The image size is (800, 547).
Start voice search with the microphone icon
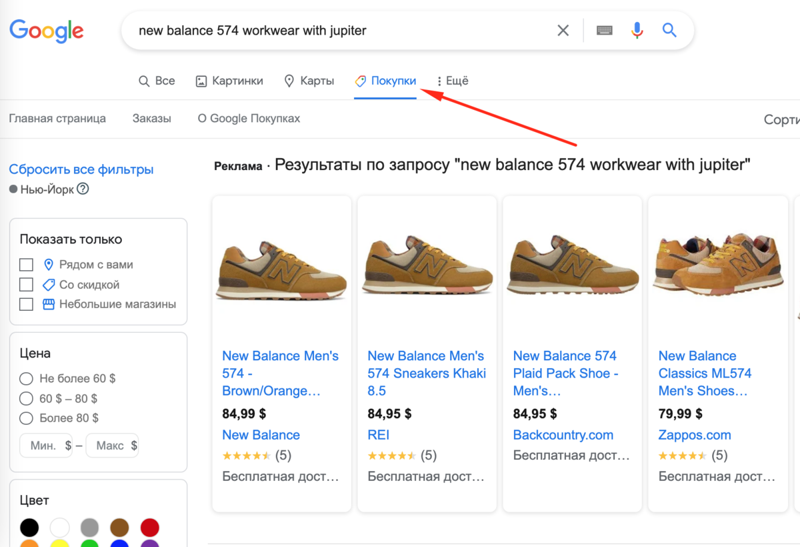[638, 30]
